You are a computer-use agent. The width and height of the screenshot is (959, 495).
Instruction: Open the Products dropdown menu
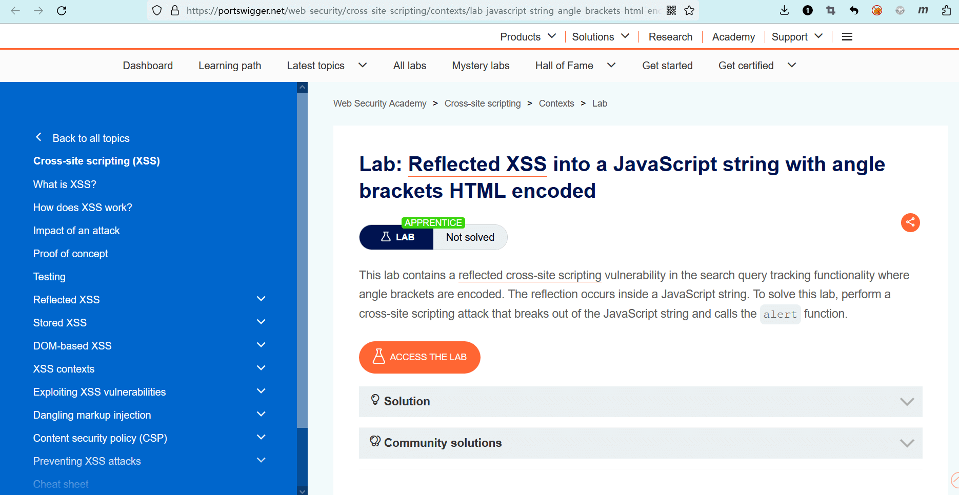coord(528,37)
